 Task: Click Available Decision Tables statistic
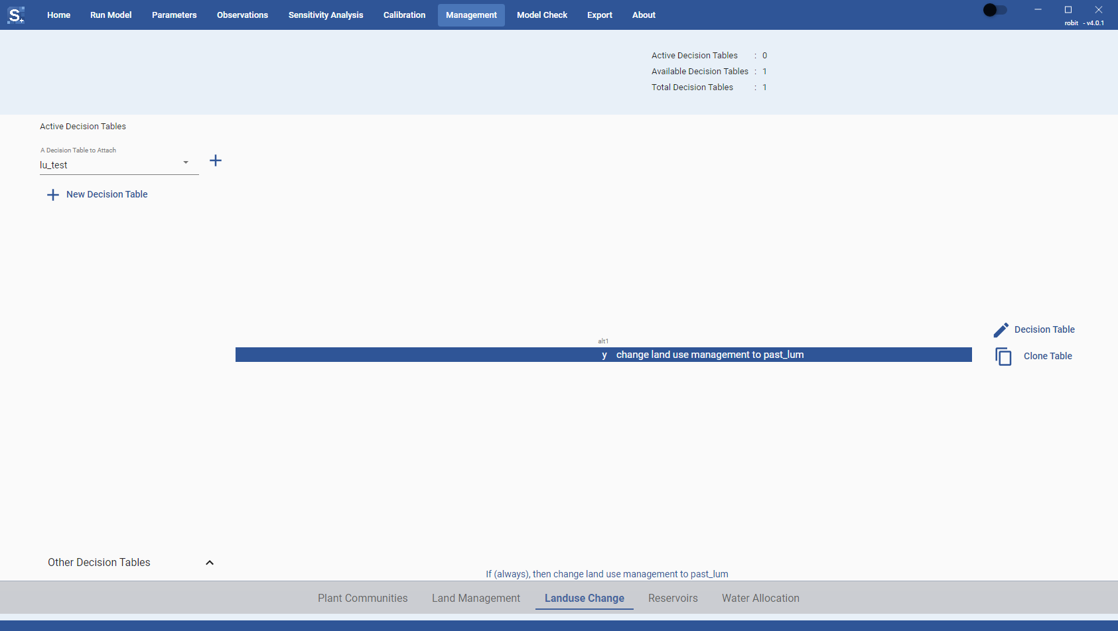click(x=709, y=72)
